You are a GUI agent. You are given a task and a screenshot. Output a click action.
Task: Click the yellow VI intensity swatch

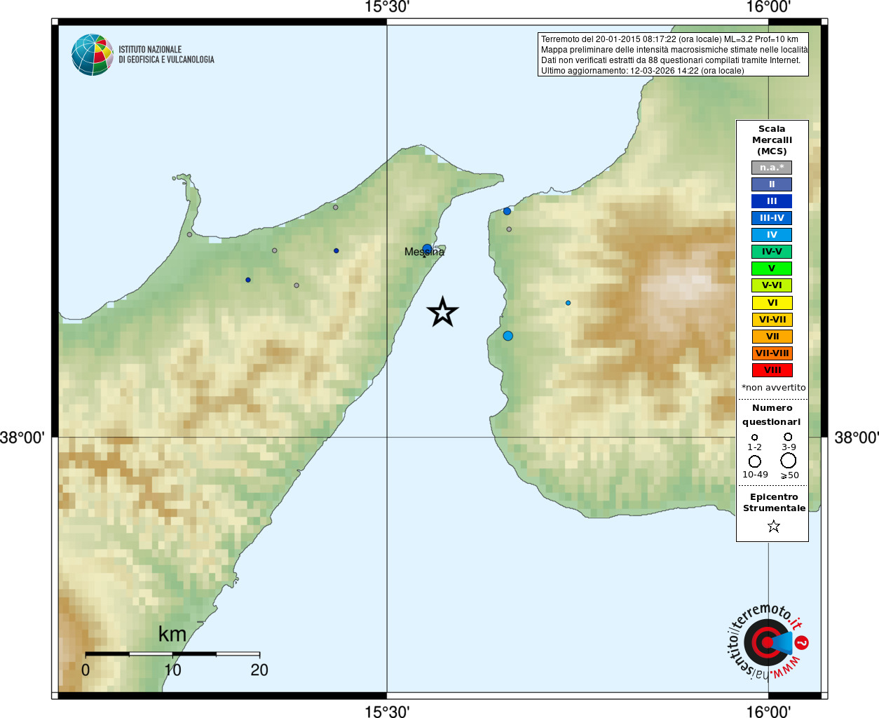(772, 303)
